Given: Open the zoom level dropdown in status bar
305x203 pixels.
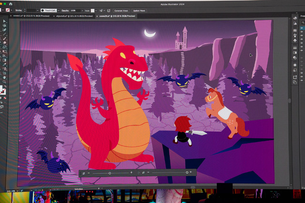Looking at the screenshot, I should 18,191.
